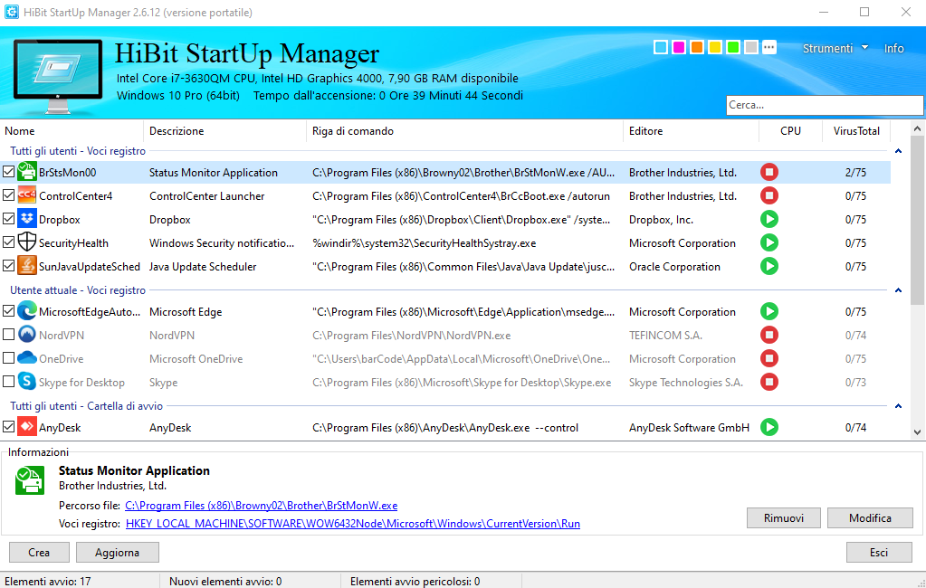This screenshot has width=926, height=588.
Task: Click the list scrollbar down arrow
Action: [917, 432]
